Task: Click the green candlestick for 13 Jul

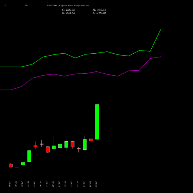Action: coord(23,164)
